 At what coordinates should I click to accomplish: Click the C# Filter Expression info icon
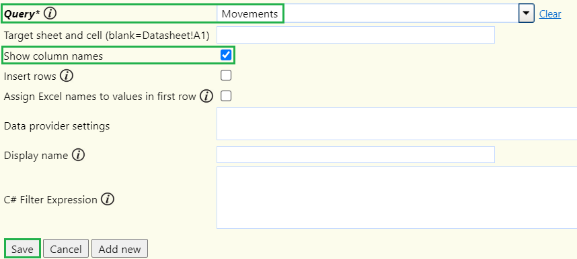click(x=108, y=199)
